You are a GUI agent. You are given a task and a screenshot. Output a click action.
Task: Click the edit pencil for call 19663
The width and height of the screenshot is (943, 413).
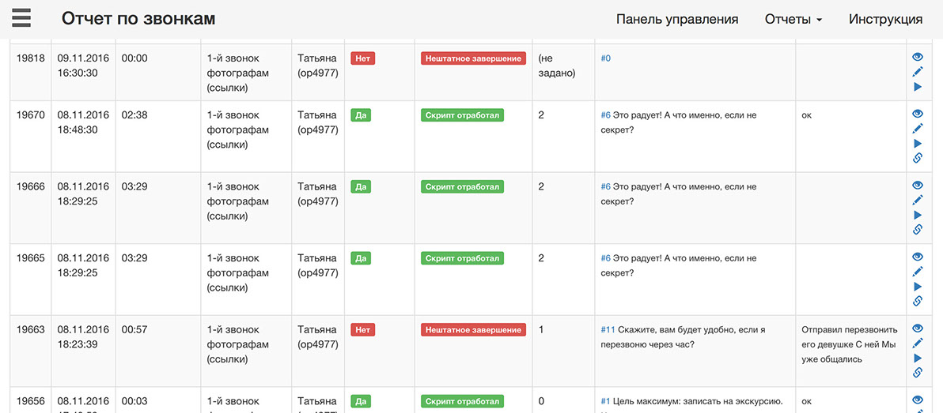(x=918, y=343)
